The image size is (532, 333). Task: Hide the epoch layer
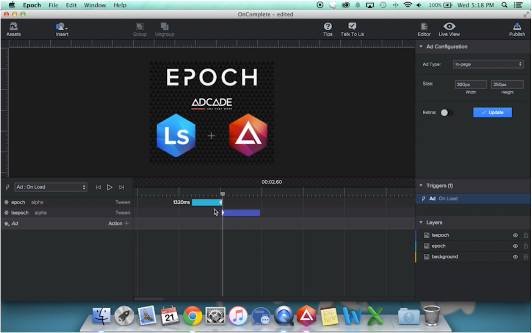pos(515,246)
